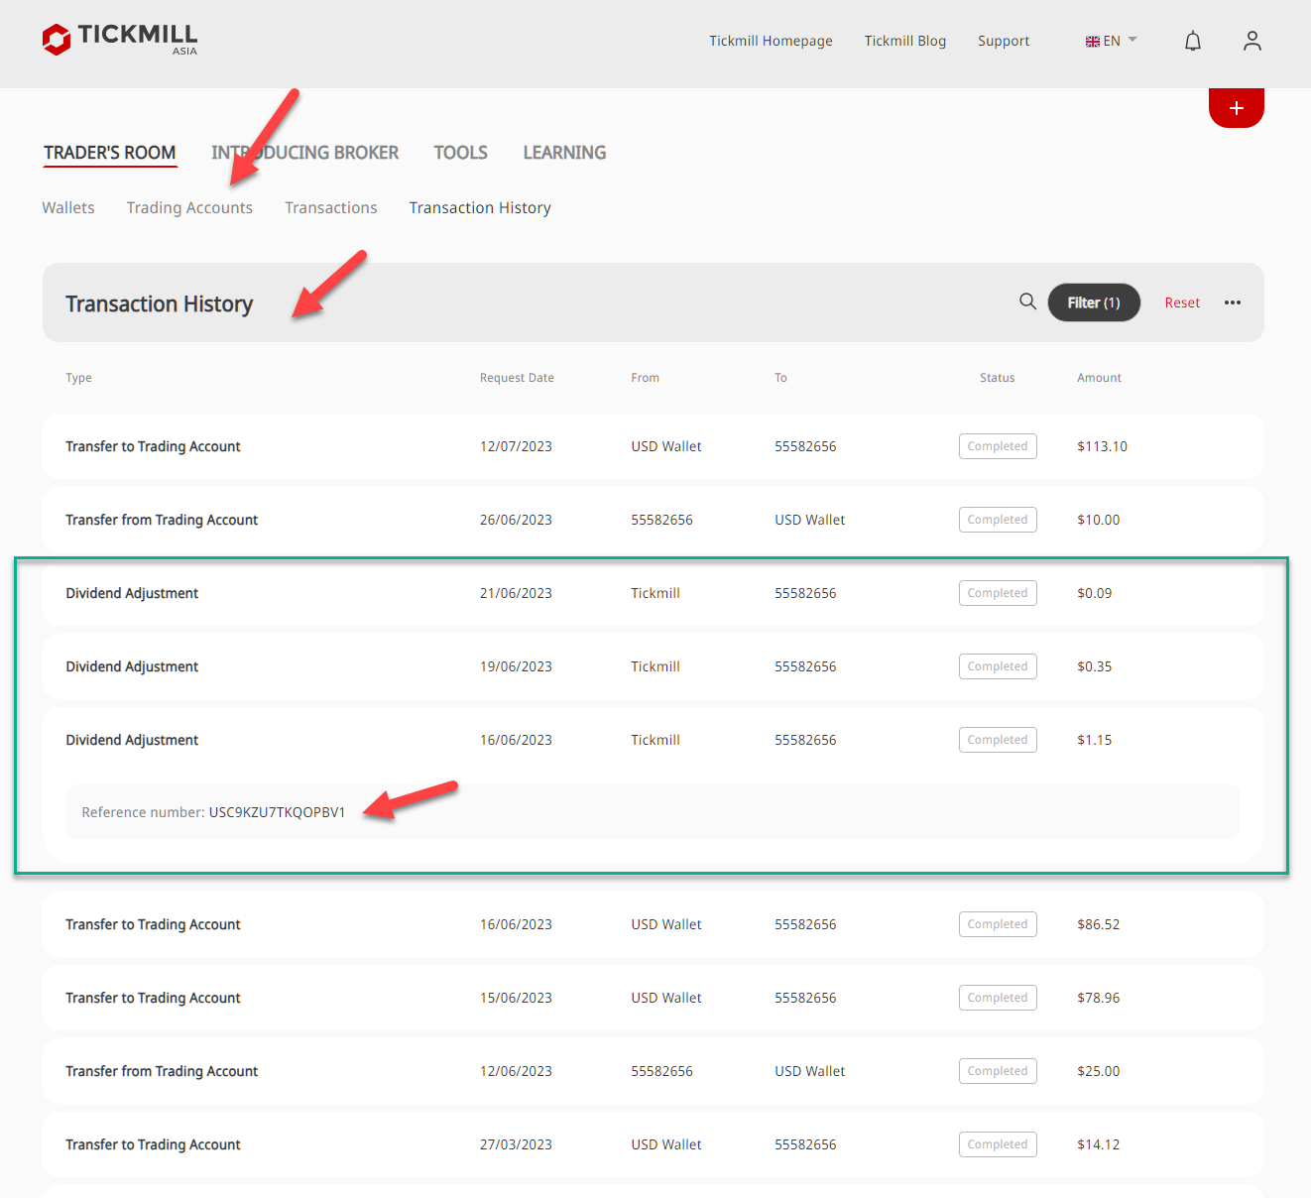
Task: Expand the $25.00 transfer row
Action: 654,1071
